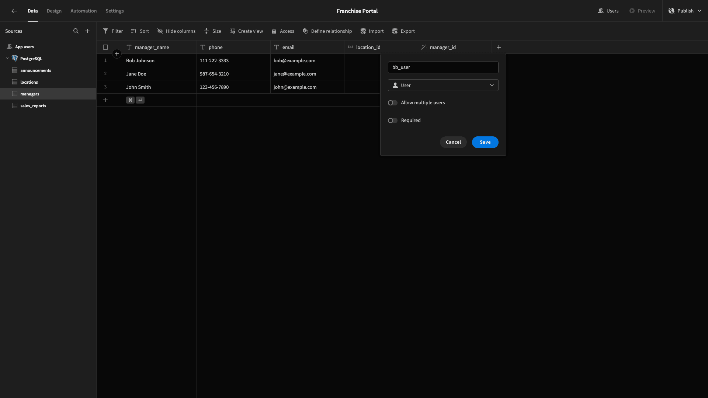Toggle Allow multiple users switch
708x398 pixels.
393,103
